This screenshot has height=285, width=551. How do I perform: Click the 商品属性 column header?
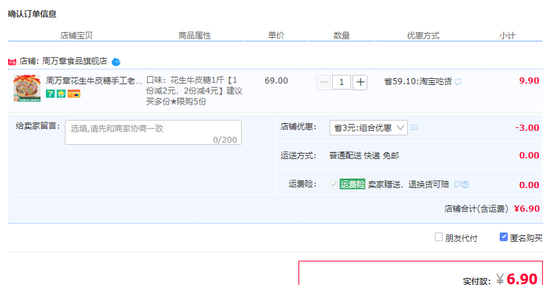coord(194,36)
